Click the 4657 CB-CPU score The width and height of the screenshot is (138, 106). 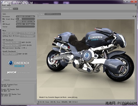[26, 42]
